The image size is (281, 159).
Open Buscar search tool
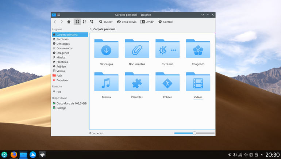(x=106, y=22)
